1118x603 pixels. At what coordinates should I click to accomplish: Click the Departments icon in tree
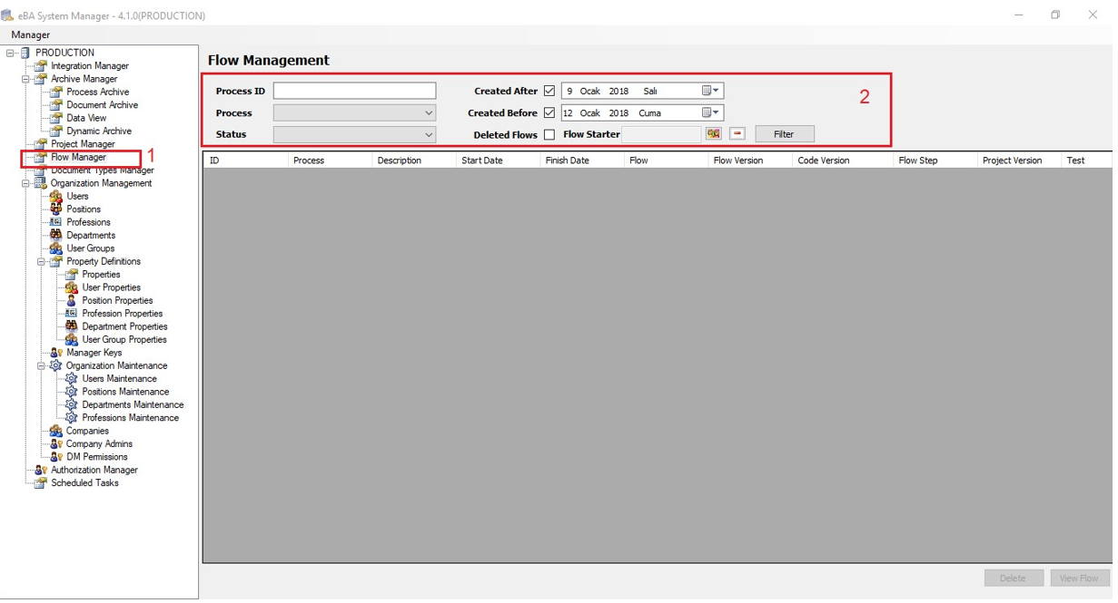click(56, 235)
